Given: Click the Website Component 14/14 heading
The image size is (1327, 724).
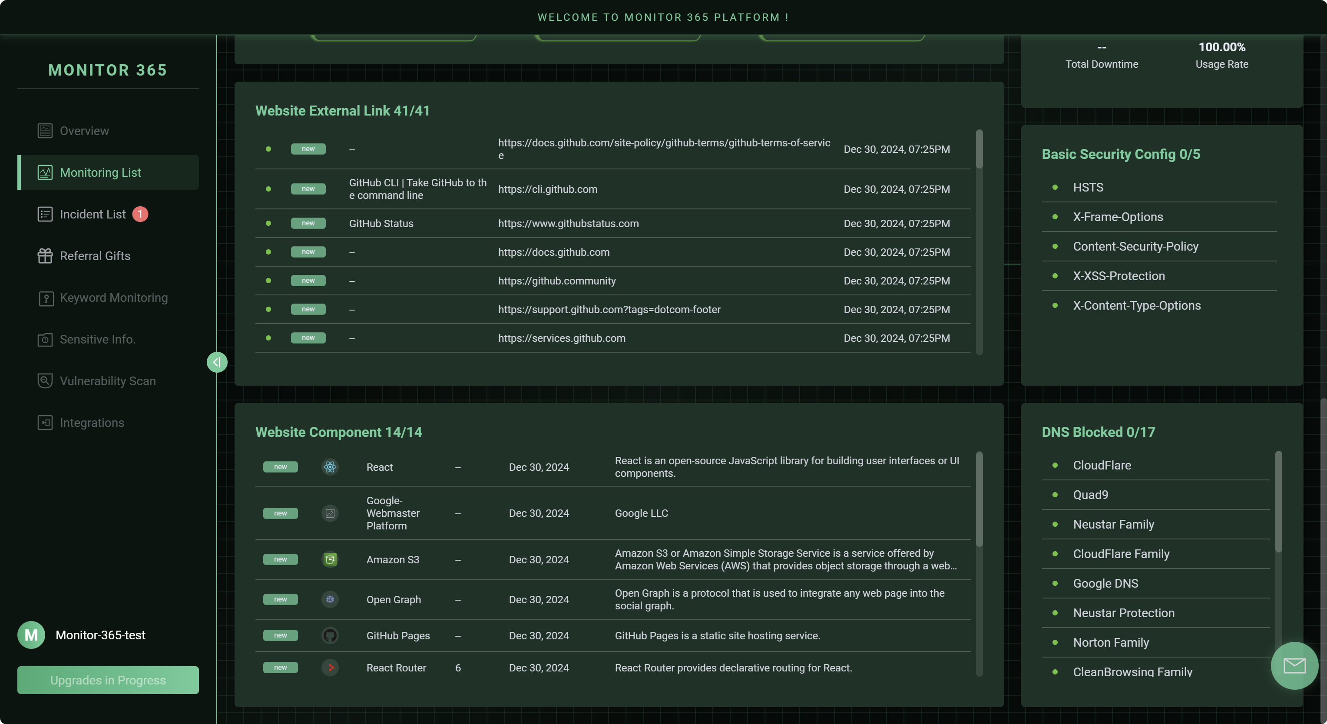Looking at the screenshot, I should coord(338,432).
